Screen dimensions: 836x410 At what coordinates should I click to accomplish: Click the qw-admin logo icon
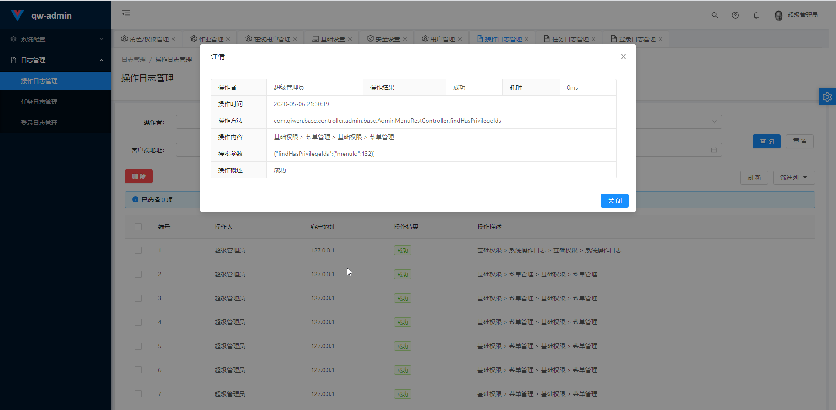tap(17, 15)
